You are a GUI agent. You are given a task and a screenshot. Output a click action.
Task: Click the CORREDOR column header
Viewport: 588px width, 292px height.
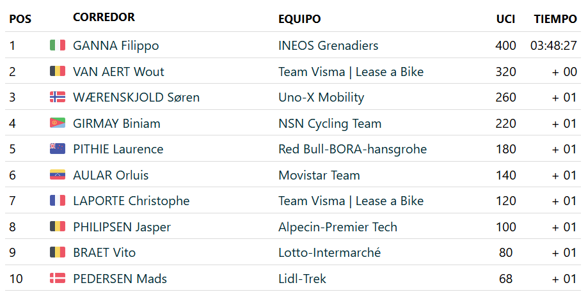click(x=104, y=17)
